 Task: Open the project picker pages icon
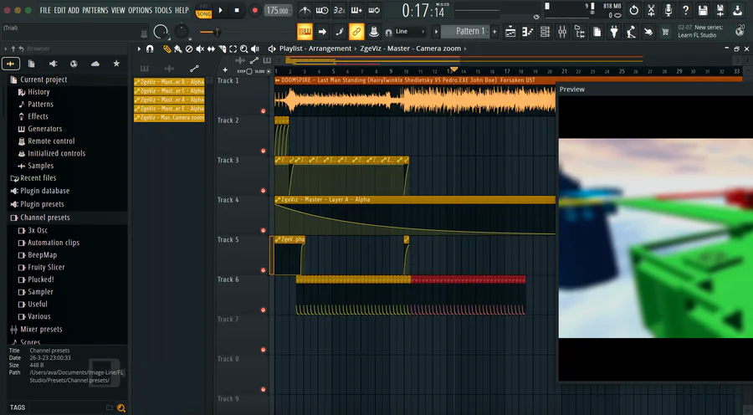(597, 32)
